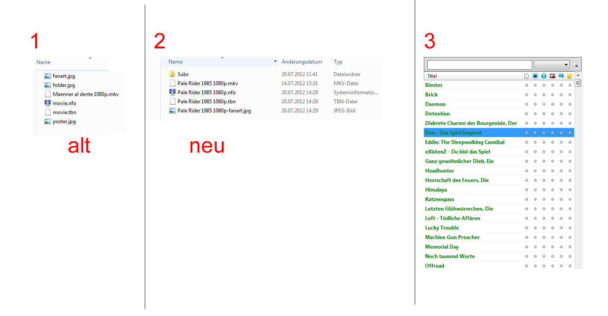Select file name Pale Rider 1985 1080p.mkv
Viewport: 608px width, 316px height.
pos(208,83)
